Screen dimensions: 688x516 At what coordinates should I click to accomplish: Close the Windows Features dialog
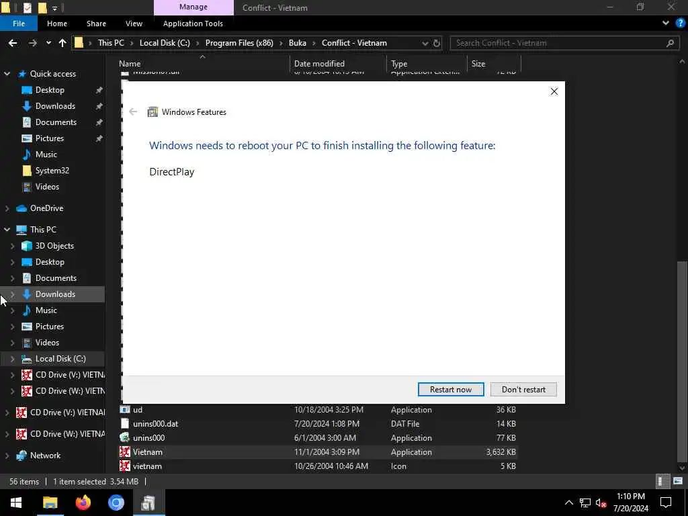click(x=554, y=91)
